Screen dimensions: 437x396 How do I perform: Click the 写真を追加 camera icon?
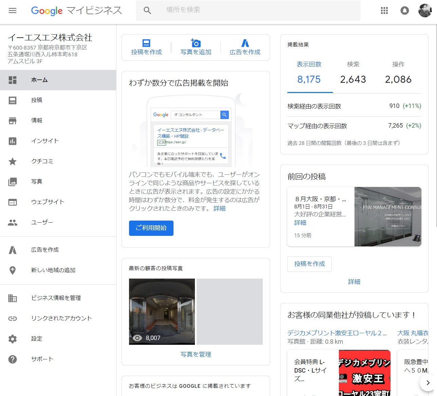pos(195,43)
